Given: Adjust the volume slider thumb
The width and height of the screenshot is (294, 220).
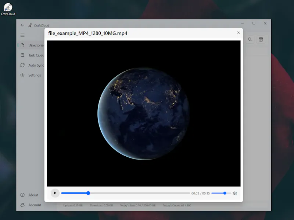Looking at the screenshot, I should pos(225,193).
